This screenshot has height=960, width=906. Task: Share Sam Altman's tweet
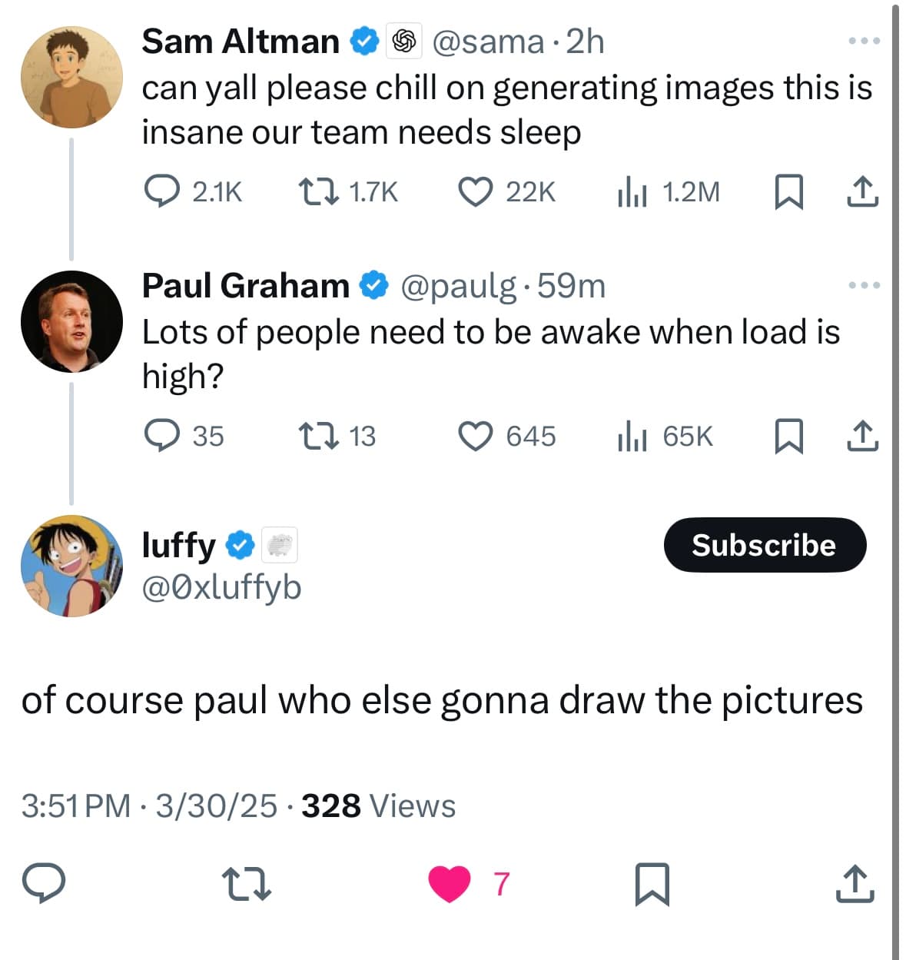pyautogui.click(x=862, y=191)
